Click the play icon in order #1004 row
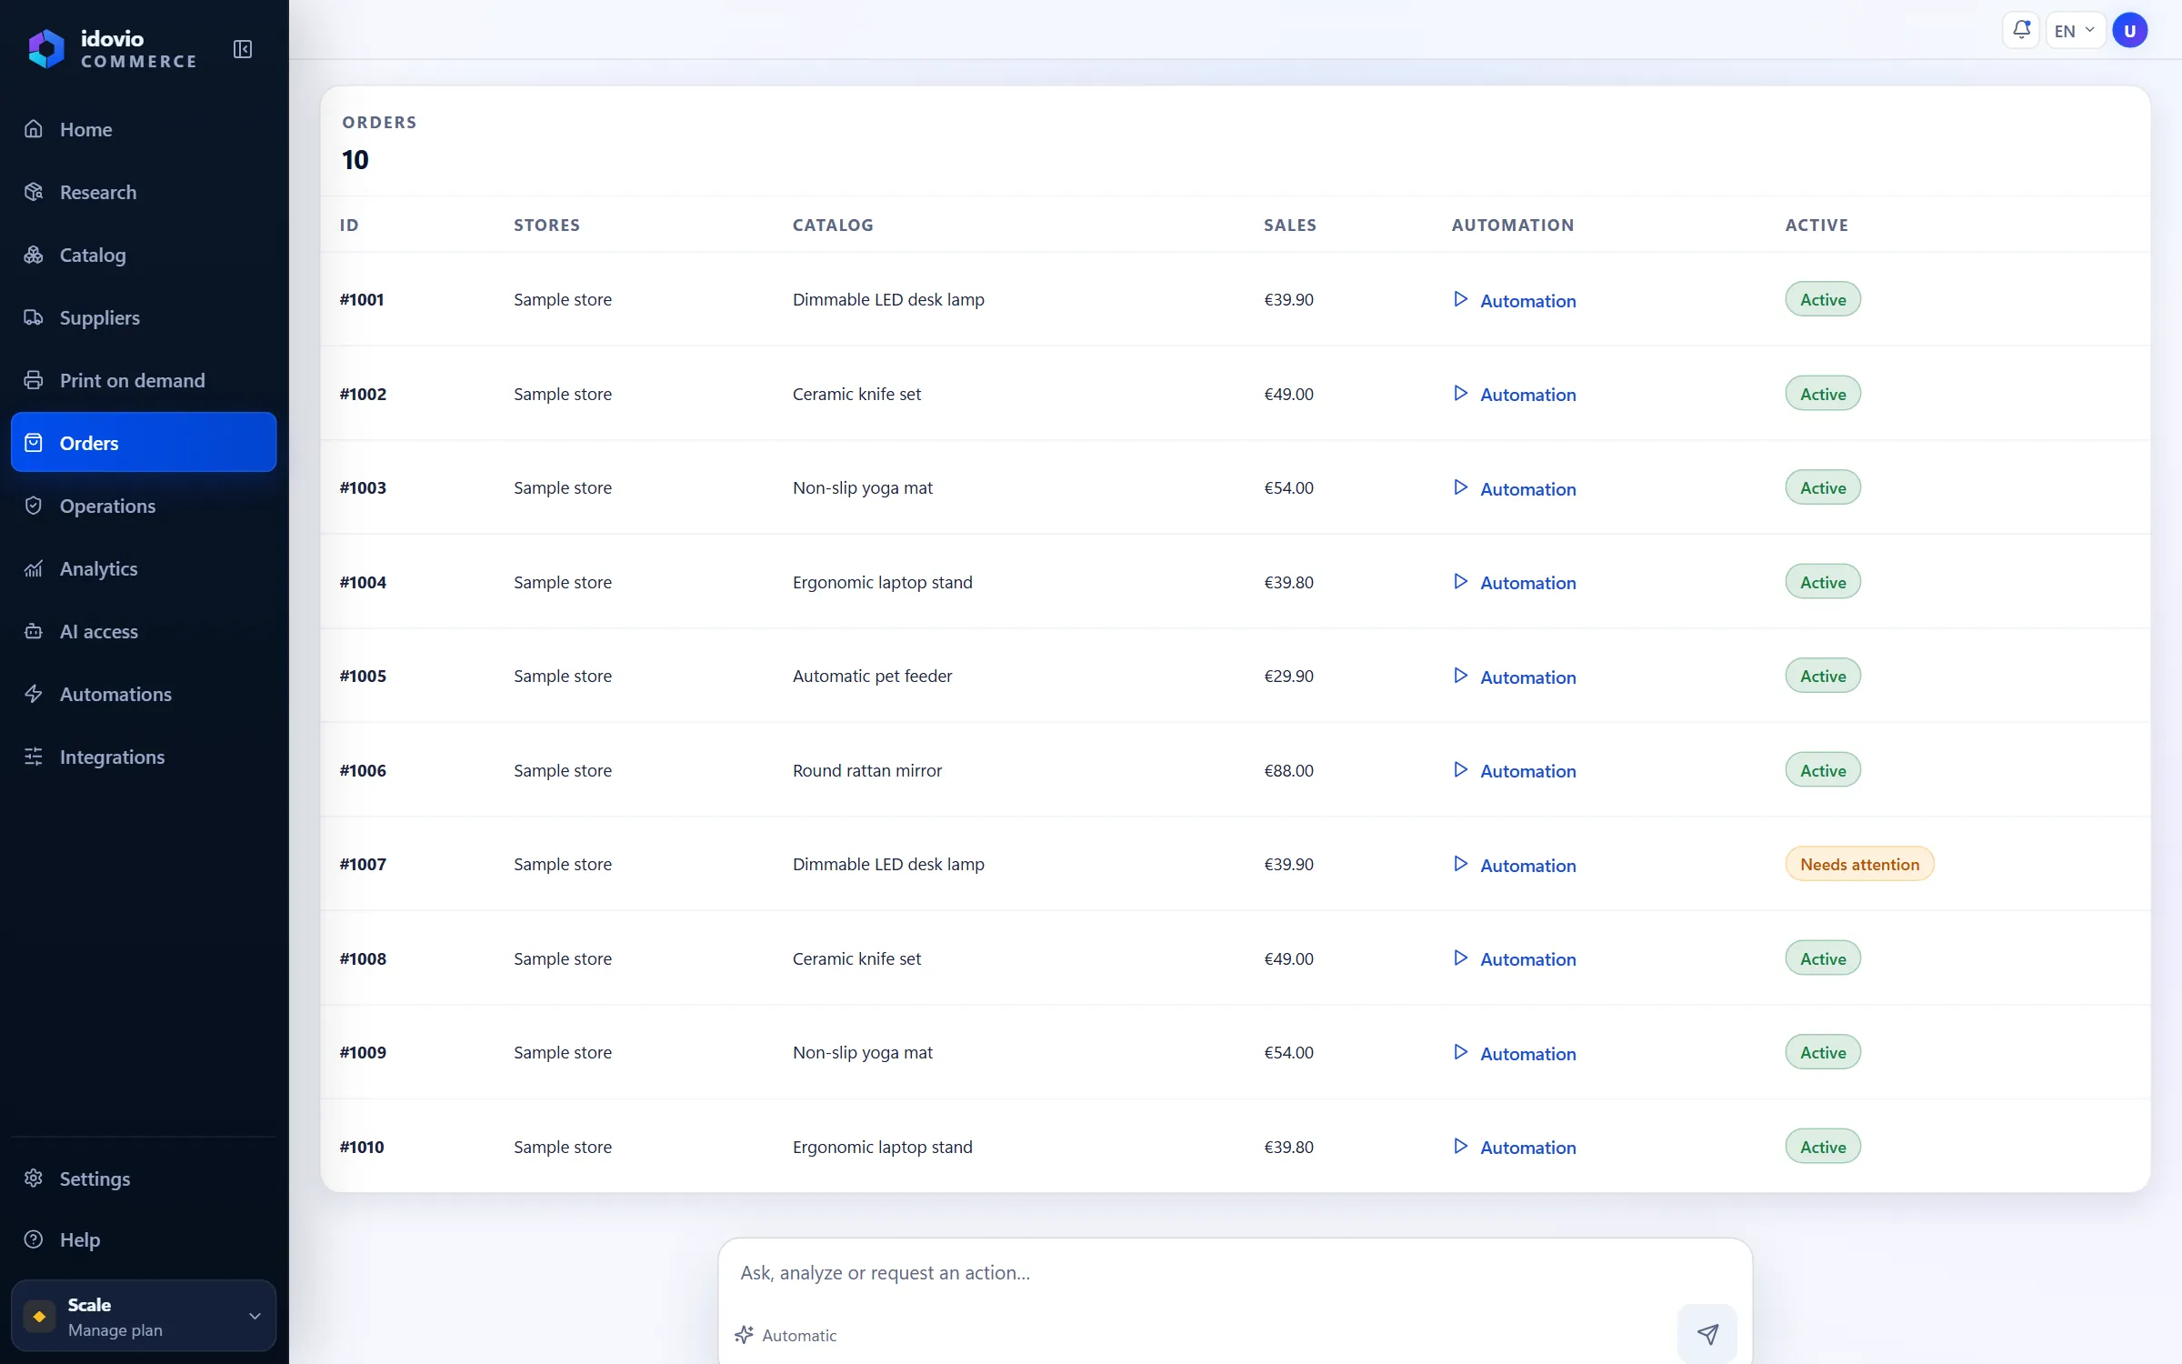The width and height of the screenshot is (2182, 1364). pos(1460,581)
